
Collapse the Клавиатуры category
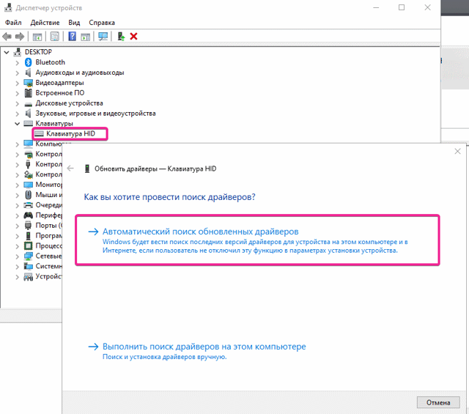click(x=17, y=124)
